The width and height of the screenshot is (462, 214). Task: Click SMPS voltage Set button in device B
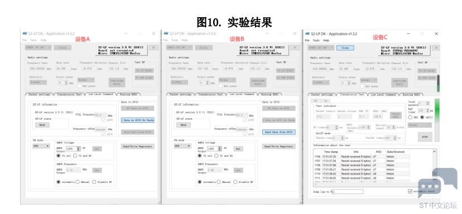coord(238,149)
